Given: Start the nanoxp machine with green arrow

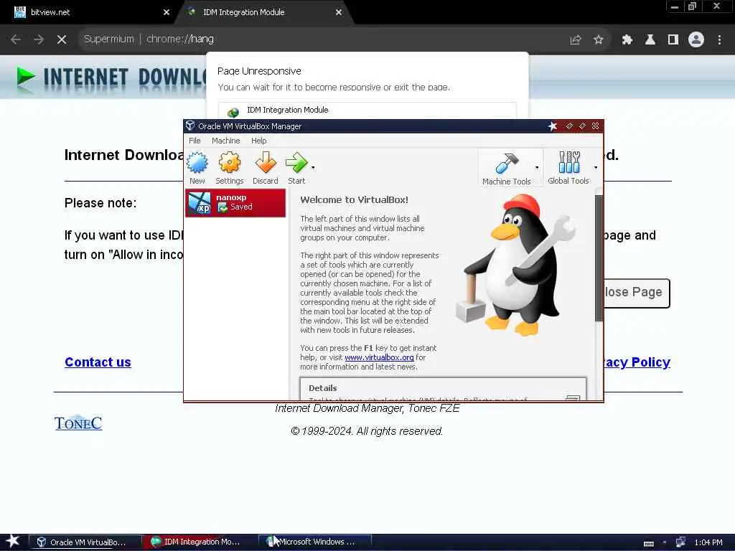Looking at the screenshot, I should click(x=296, y=168).
